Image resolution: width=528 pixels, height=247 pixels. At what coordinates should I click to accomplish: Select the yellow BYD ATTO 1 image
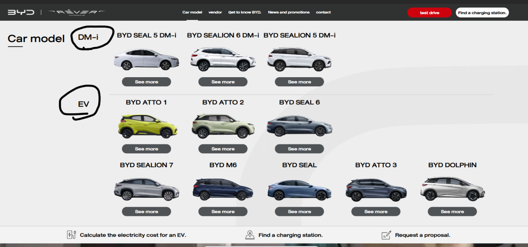pyautogui.click(x=147, y=126)
